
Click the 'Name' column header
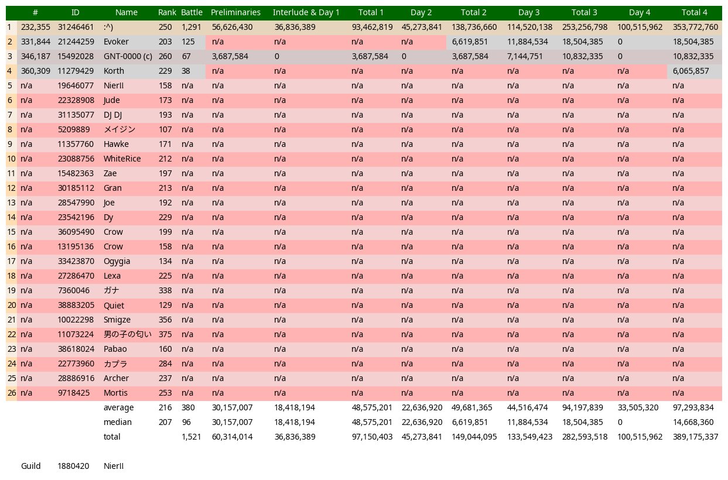point(127,12)
